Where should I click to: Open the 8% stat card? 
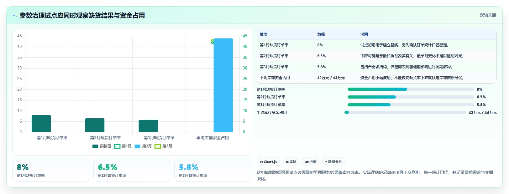click(x=51, y=170)
